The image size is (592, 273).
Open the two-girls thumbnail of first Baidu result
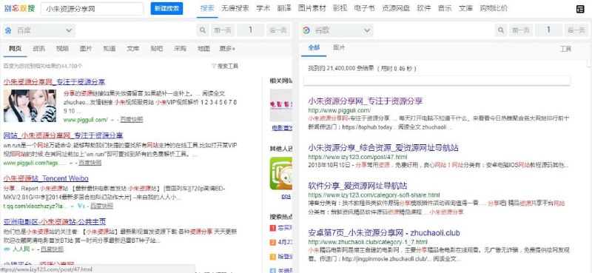click(x=30, y=106)
